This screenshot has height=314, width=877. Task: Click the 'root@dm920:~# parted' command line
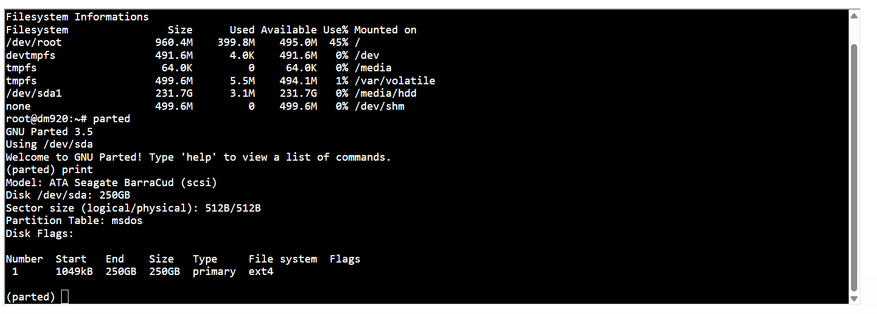click(x=68, y=119)
